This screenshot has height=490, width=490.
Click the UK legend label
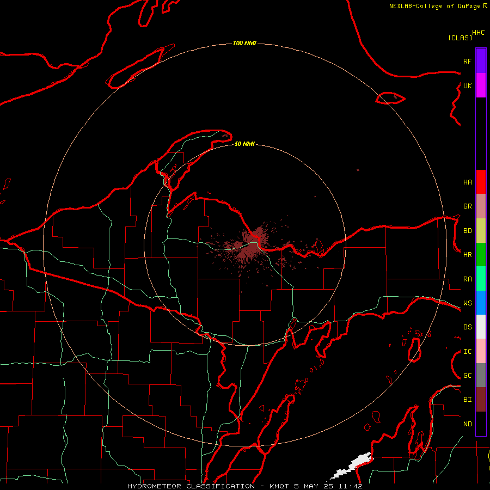click(x=467, y=85)
